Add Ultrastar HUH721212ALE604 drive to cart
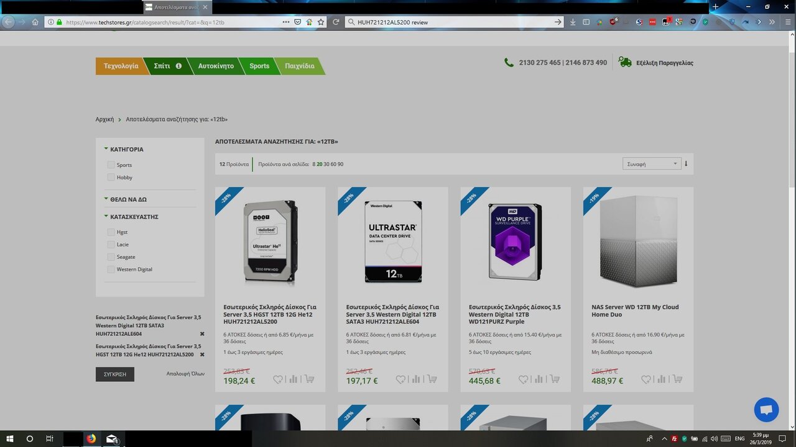Screen dimensions: 796x447 432,379
